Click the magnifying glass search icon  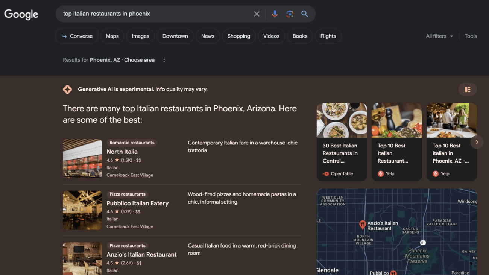pyautogui.click(x=305, y=14)
